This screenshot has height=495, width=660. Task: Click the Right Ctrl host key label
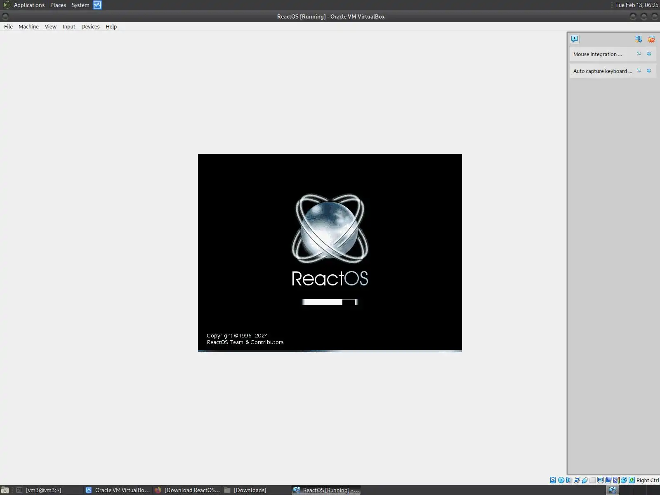(x=648, y=480)
